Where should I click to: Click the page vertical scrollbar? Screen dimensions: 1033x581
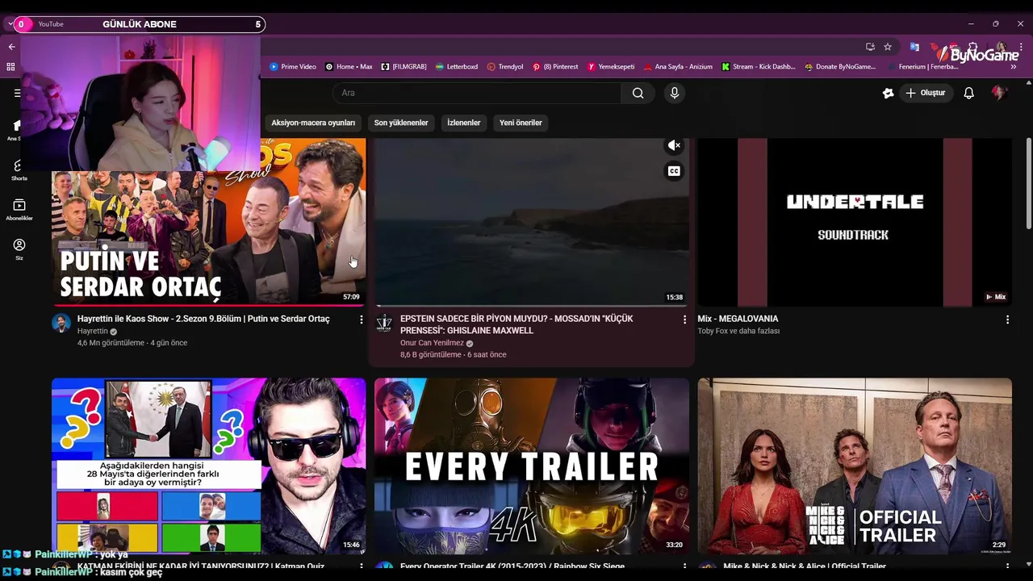[x=1028, y=184]
